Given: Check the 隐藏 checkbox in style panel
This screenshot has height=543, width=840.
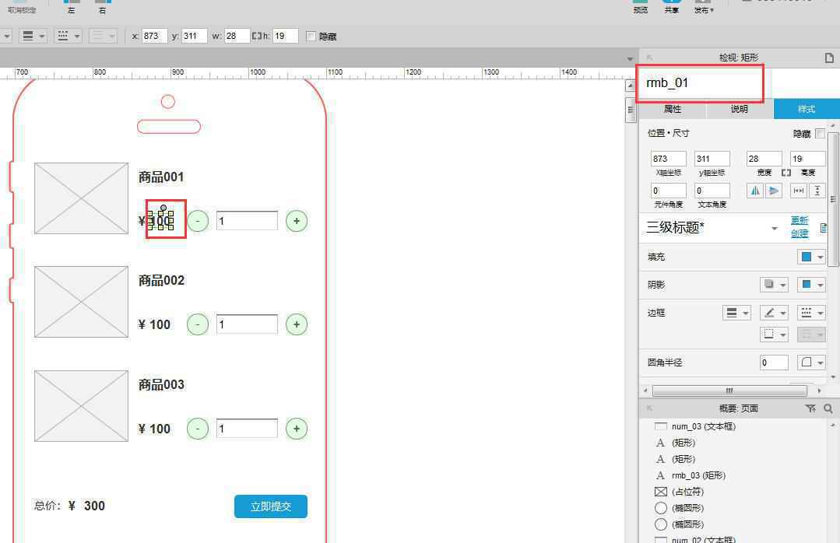Looking at the screenshot, I should point(821,133).
